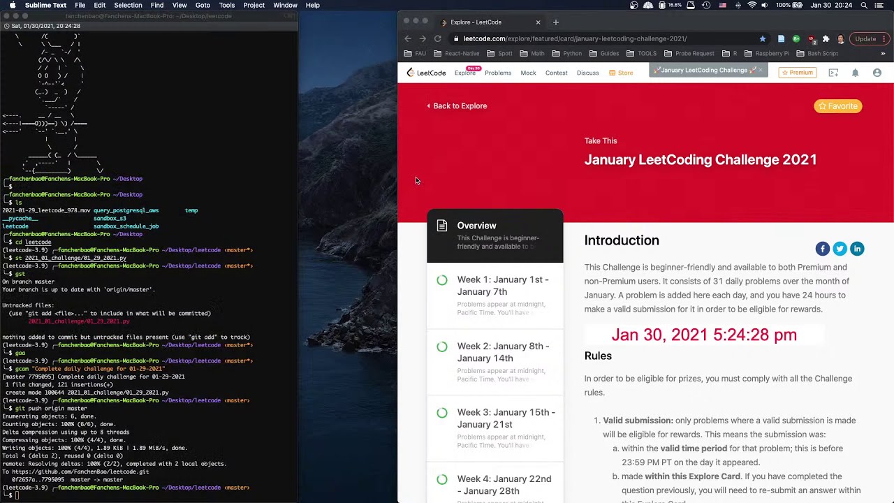
Task: Share the challenge on Facebook
Action: pos(823,249)
